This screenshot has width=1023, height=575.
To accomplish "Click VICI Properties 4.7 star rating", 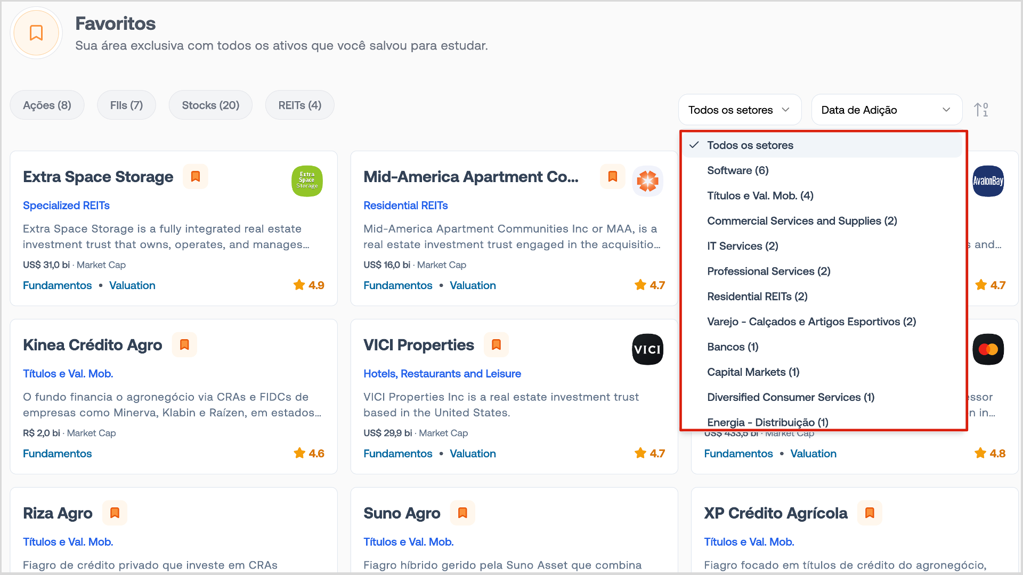I will point(649,454).
